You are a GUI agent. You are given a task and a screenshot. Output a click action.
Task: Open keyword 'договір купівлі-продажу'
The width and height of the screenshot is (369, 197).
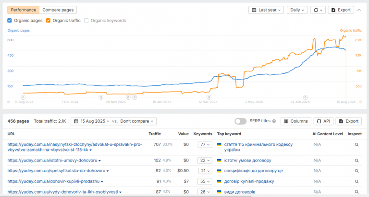(249, 181)
